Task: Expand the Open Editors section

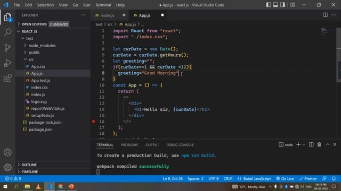Action: (53, 24)
